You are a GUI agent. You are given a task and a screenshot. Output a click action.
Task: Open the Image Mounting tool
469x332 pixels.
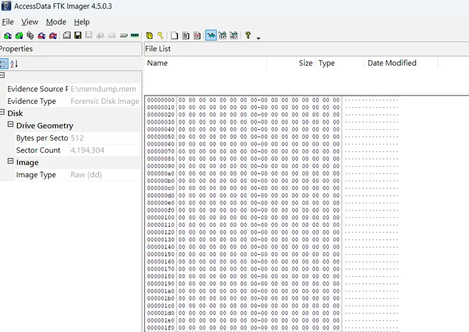click(30, 35)
